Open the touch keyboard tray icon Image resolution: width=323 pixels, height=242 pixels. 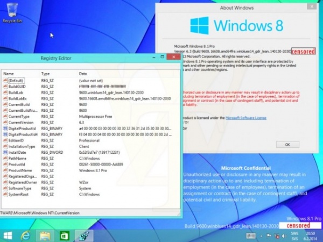(x=251, y=236)
